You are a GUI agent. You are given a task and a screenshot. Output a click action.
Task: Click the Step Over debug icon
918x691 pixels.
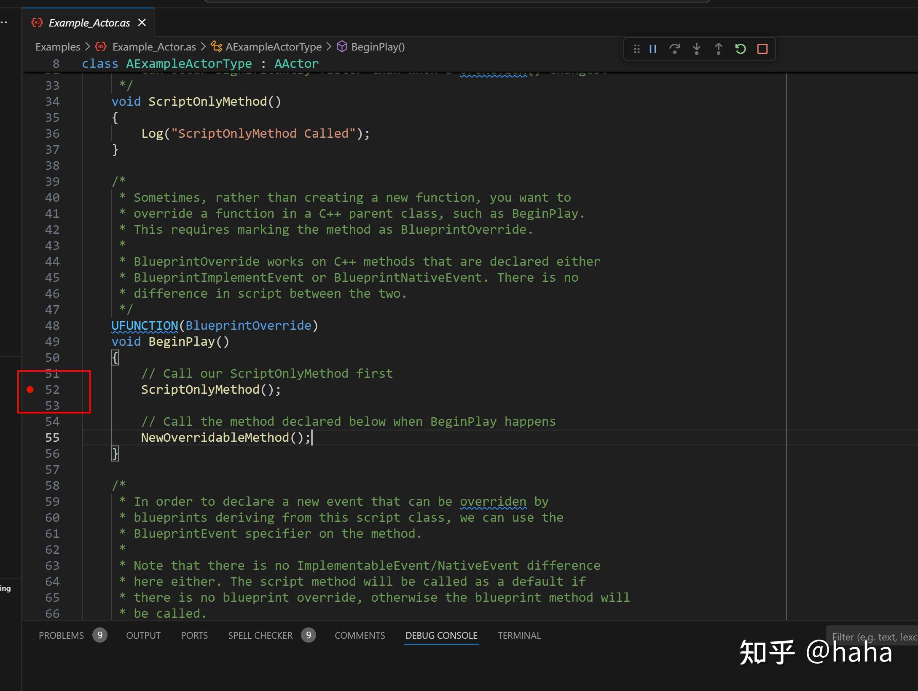(x=674, y=49)
